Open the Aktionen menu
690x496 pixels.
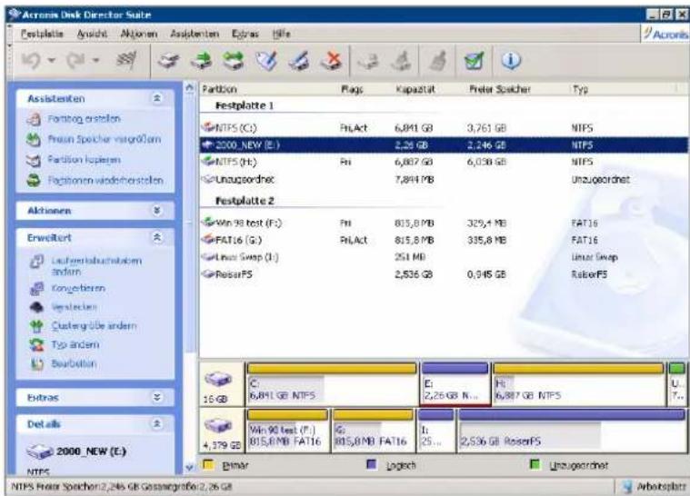click(138, 34)
